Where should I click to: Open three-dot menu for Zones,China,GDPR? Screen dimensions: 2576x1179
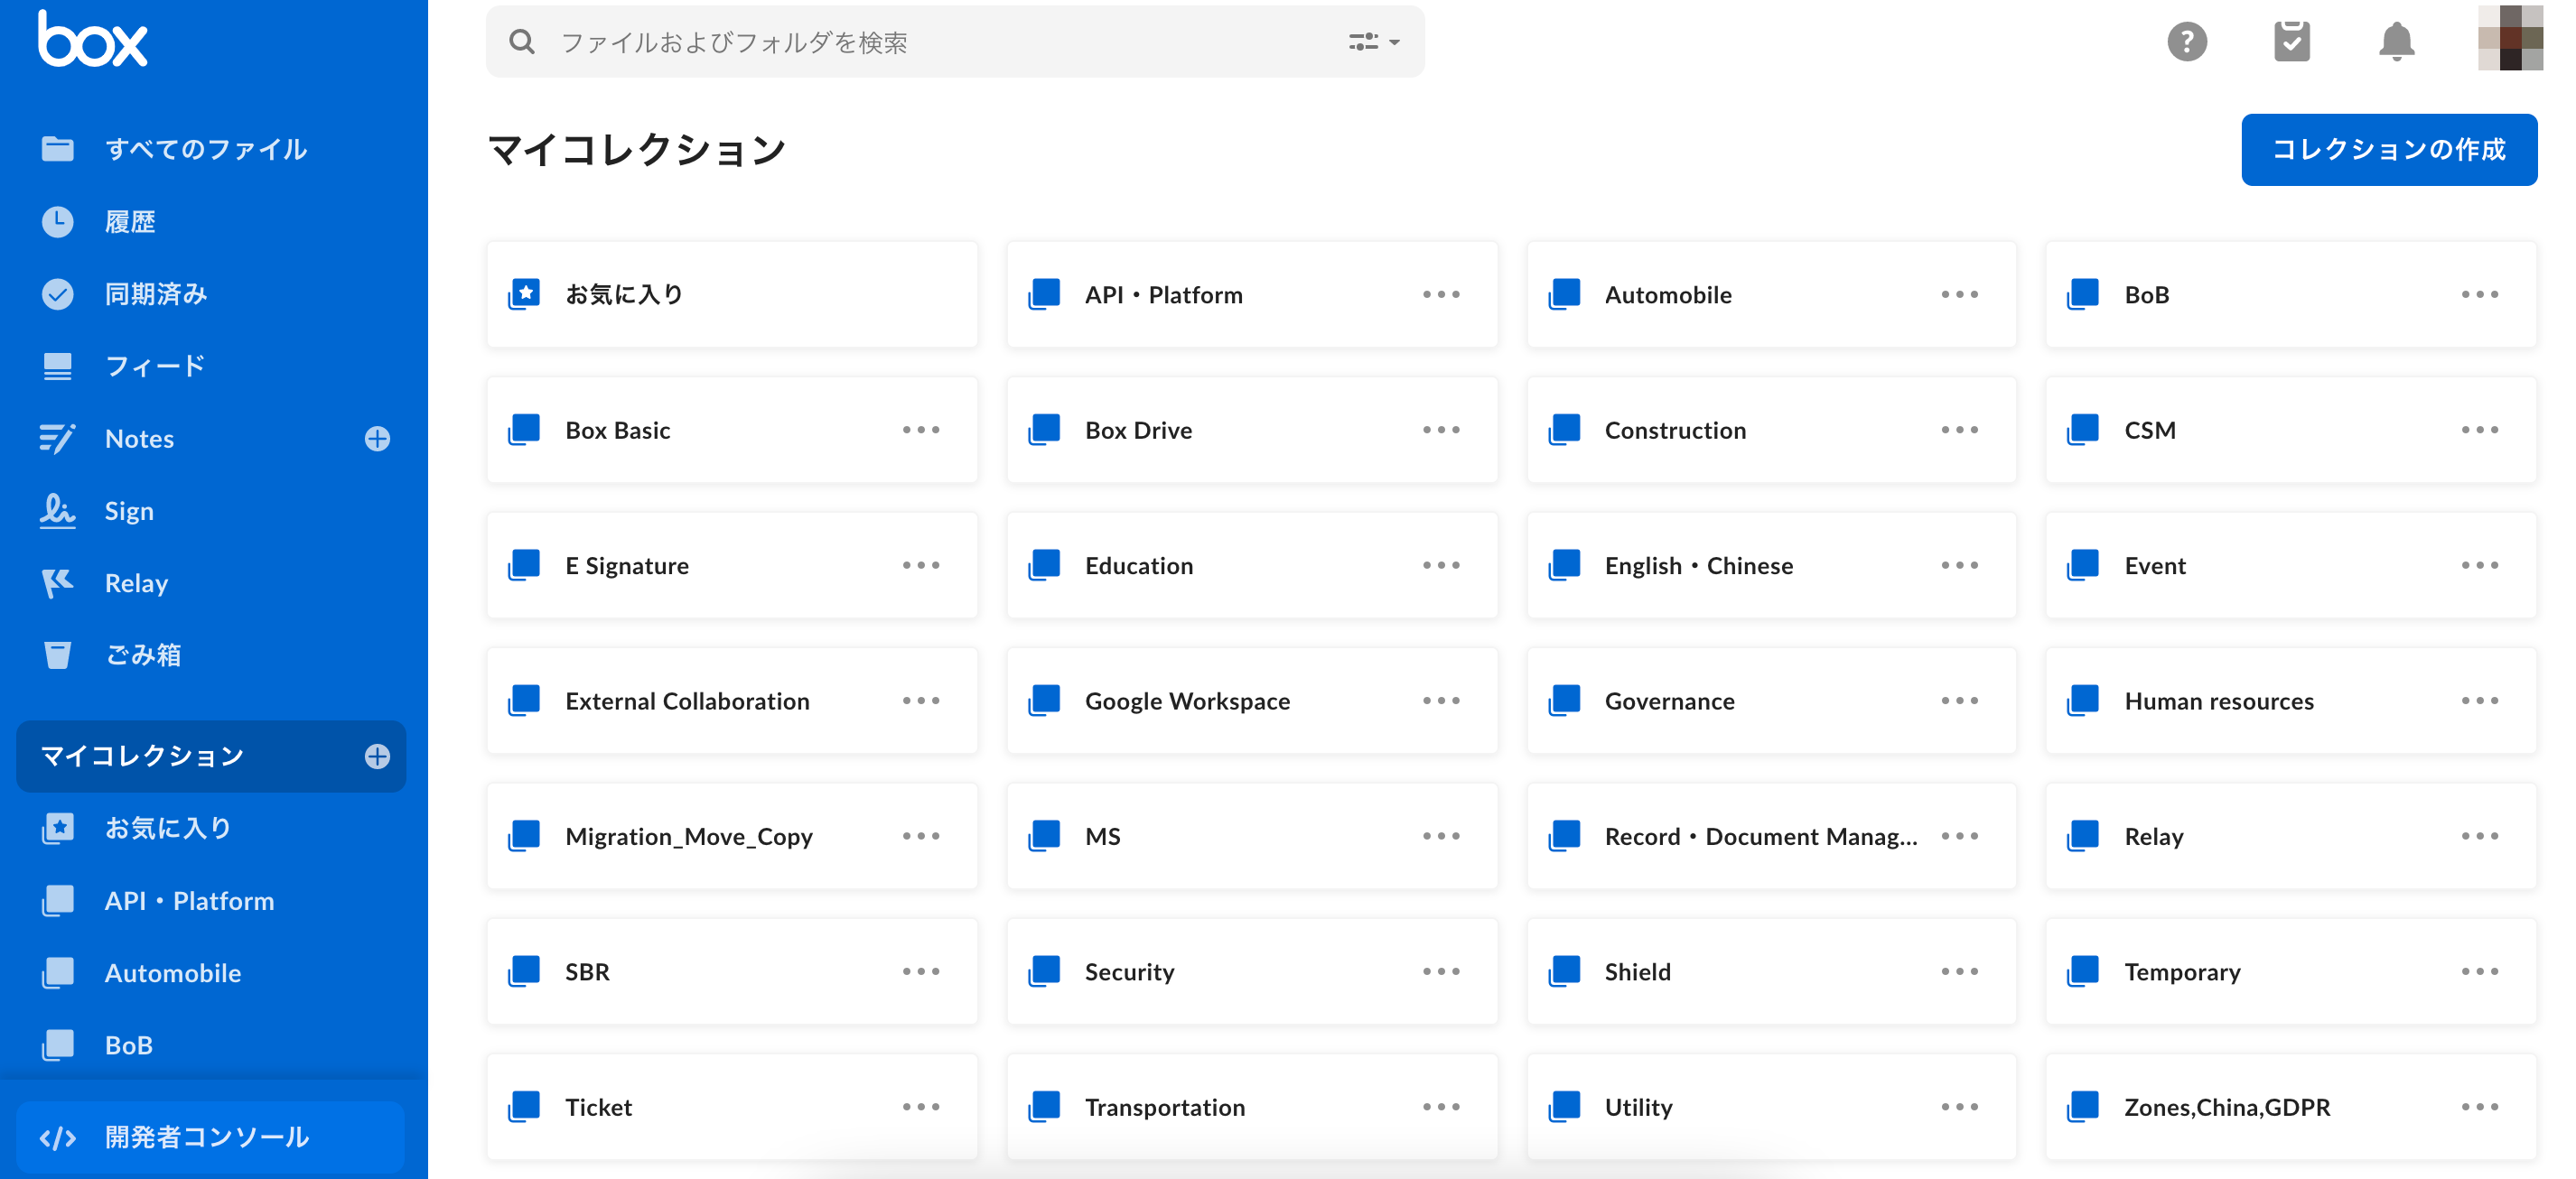pos(2479,1106)
